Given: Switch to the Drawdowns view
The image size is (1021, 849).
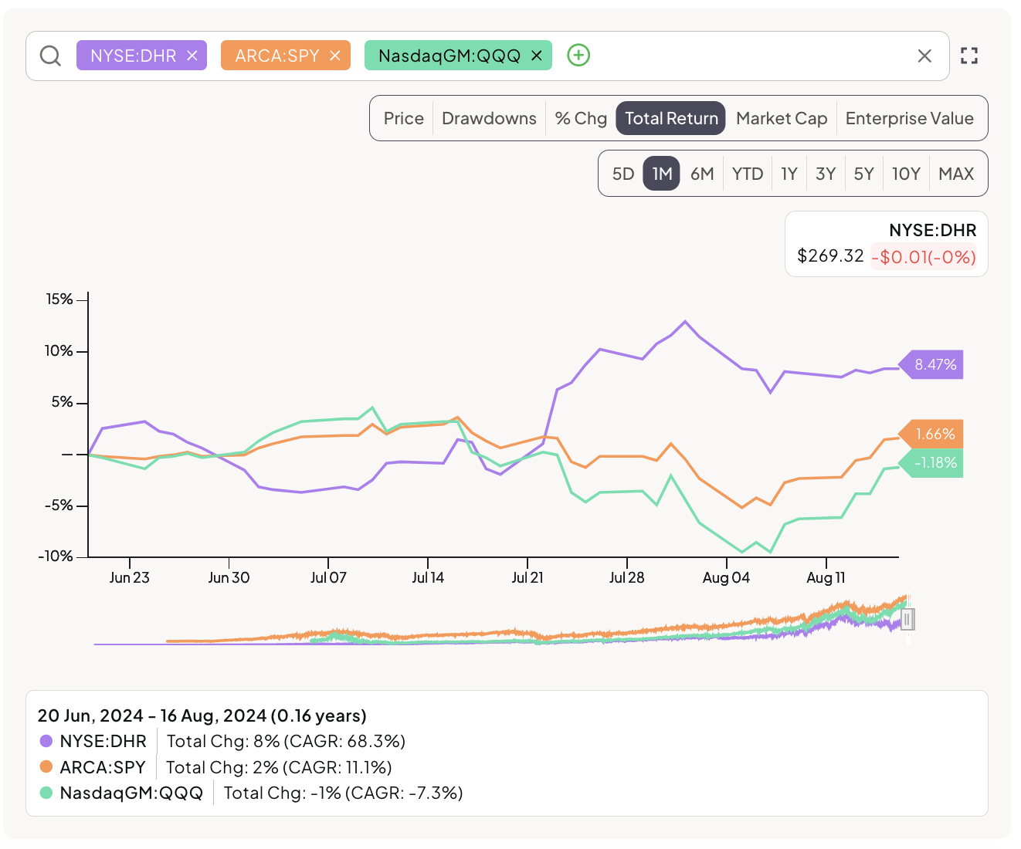Looking at the screenshot, I should point(489,118).
